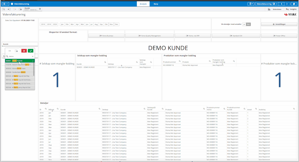Select year 2019 filter
The image size is (299, 162).
pos(49,24)
